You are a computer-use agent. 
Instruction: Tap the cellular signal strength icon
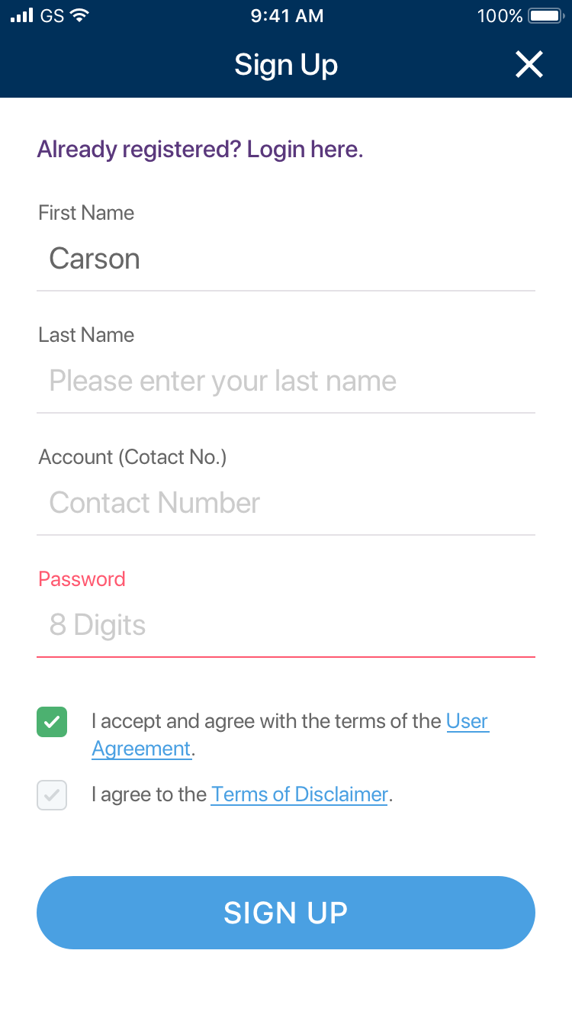coord(22,15)
